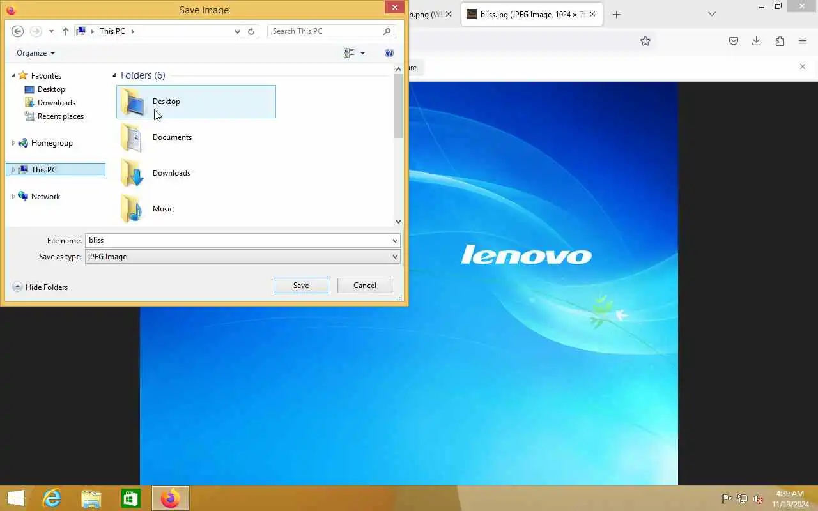Close the Save Image dialog

[x=394, y=8]
